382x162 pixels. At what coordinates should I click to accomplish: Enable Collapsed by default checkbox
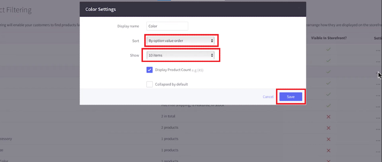(x=150, y=84)
